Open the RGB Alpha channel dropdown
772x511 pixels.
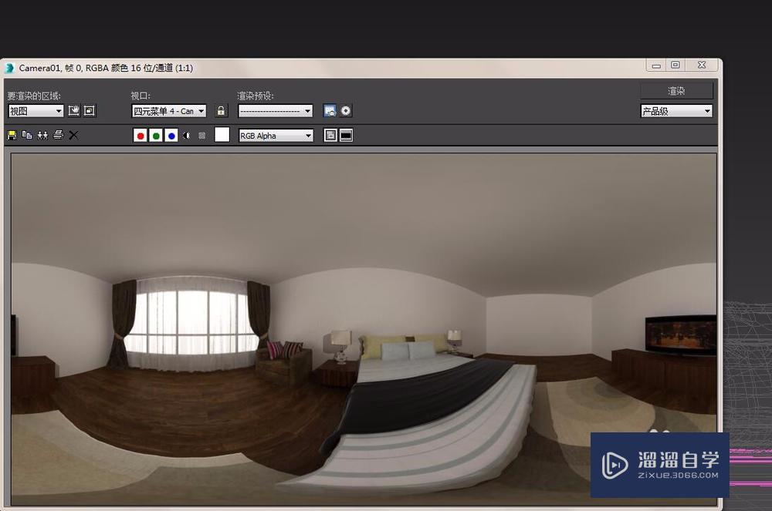[x=276, y=136]
